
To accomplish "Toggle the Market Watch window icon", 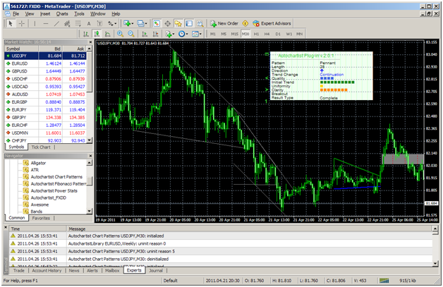I will [157, 23].
